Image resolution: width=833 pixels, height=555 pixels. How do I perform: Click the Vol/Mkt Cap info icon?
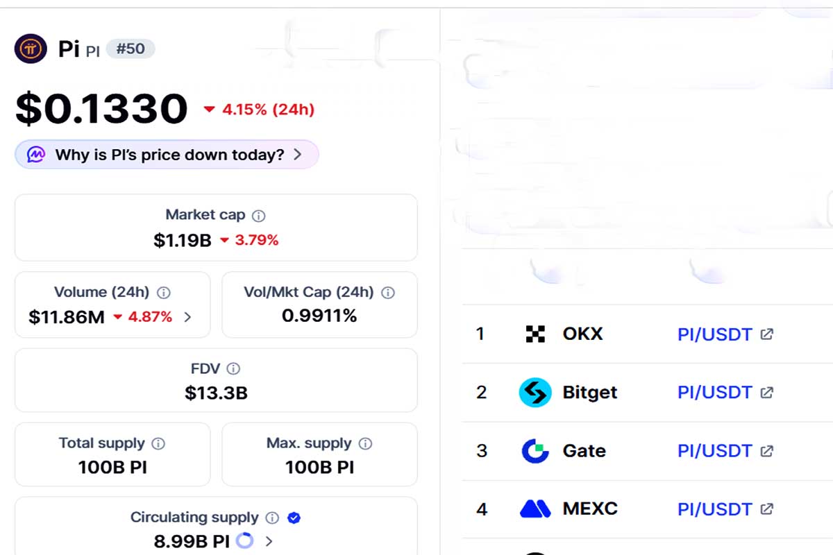(x=388, y=293)
